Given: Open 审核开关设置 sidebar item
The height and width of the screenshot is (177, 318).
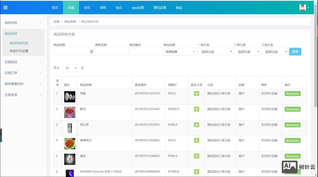Looking at the screenshot, I should [19, 51].
